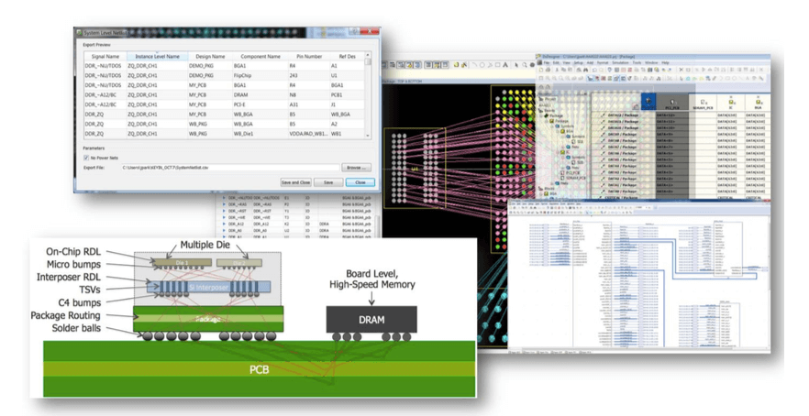This screenshot has height=416, width=809.
Task: Click the Browse button for export file
Action: (x=356, y=168)
